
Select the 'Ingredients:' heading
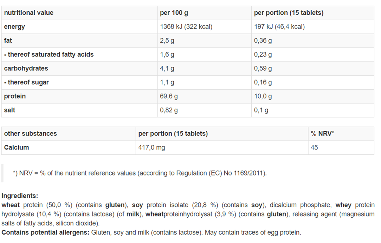[20, 196]
